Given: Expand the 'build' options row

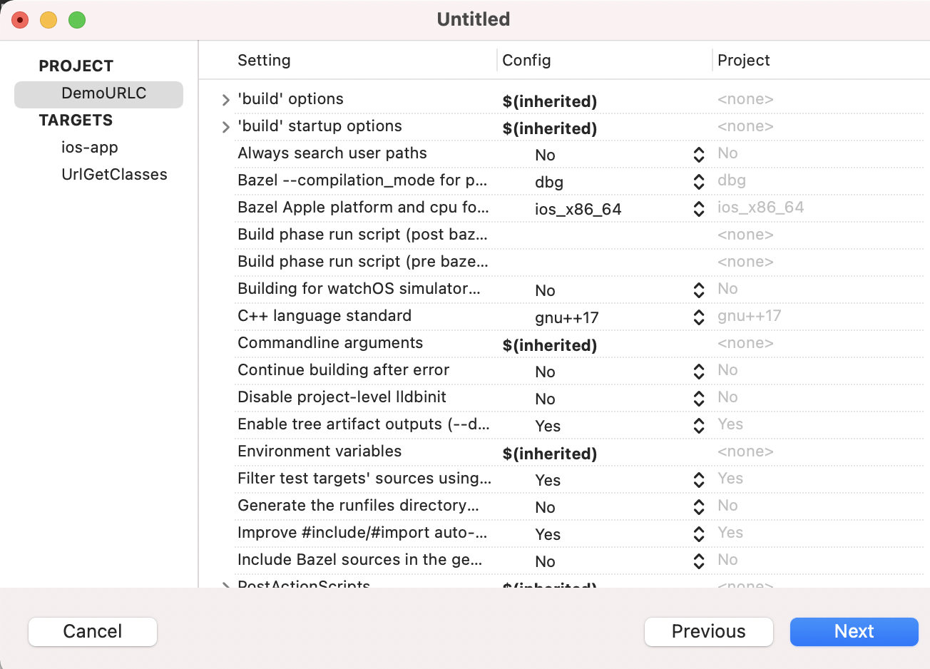Looking at the screenshot, I should 225,100.
